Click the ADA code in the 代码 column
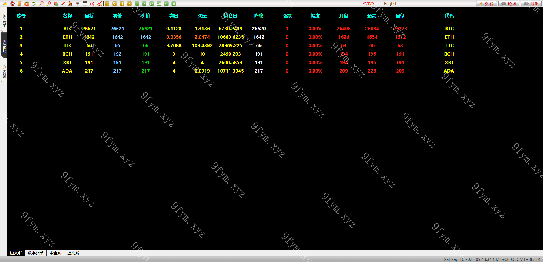The height and width of the screenshot is (262, 543). 449,71
